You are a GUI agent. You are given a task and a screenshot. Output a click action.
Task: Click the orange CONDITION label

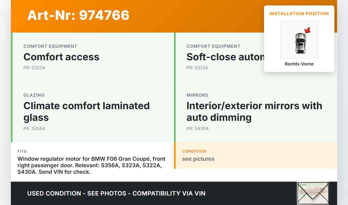click(x=194, y=151)
